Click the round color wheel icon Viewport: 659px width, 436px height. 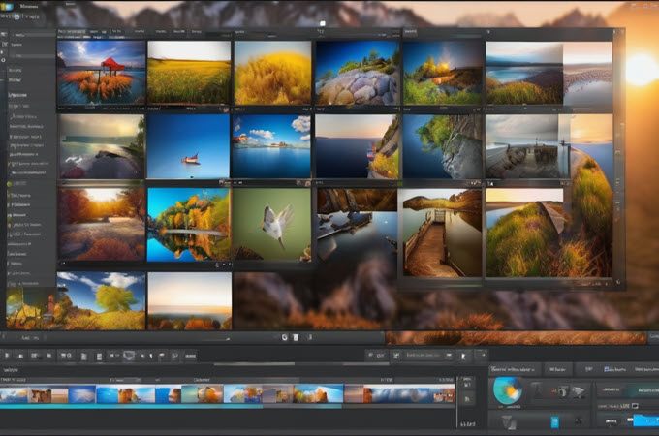click(508, 390)
